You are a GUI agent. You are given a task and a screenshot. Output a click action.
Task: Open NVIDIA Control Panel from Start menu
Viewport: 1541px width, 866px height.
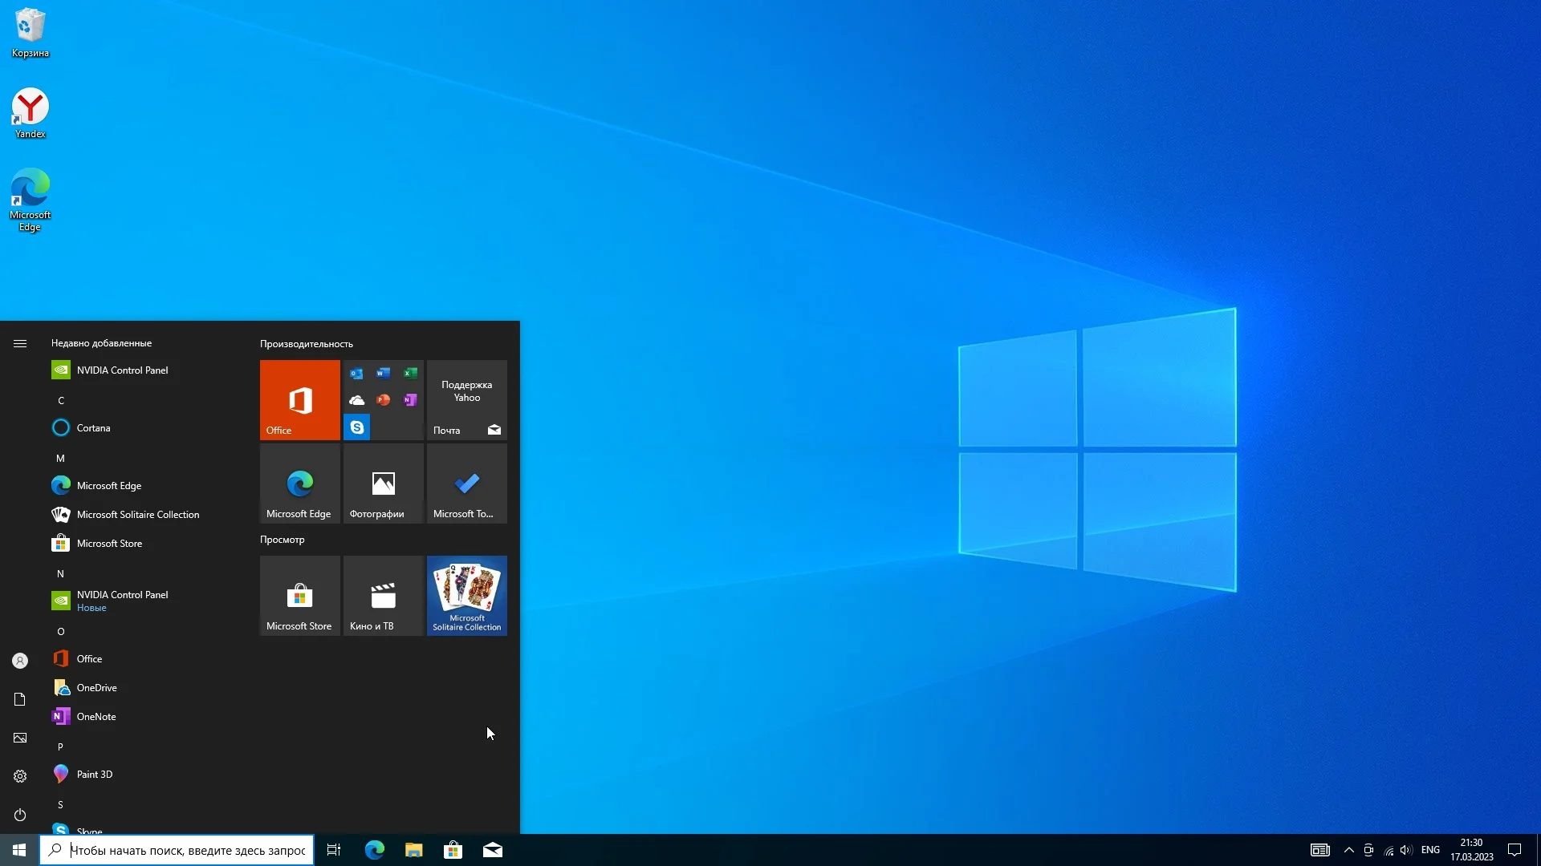(x=122, y=369)
